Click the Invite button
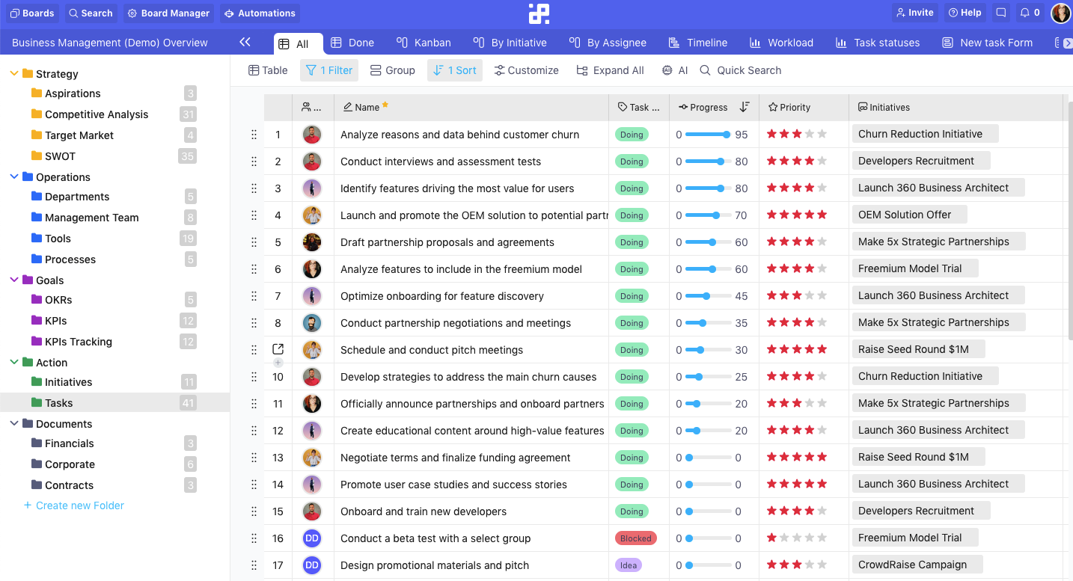 [x=914, y=12]
